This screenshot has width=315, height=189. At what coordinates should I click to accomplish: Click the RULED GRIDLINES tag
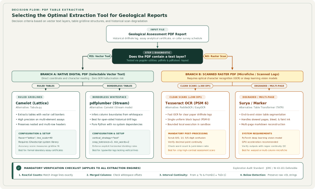[x=30, y=97]
